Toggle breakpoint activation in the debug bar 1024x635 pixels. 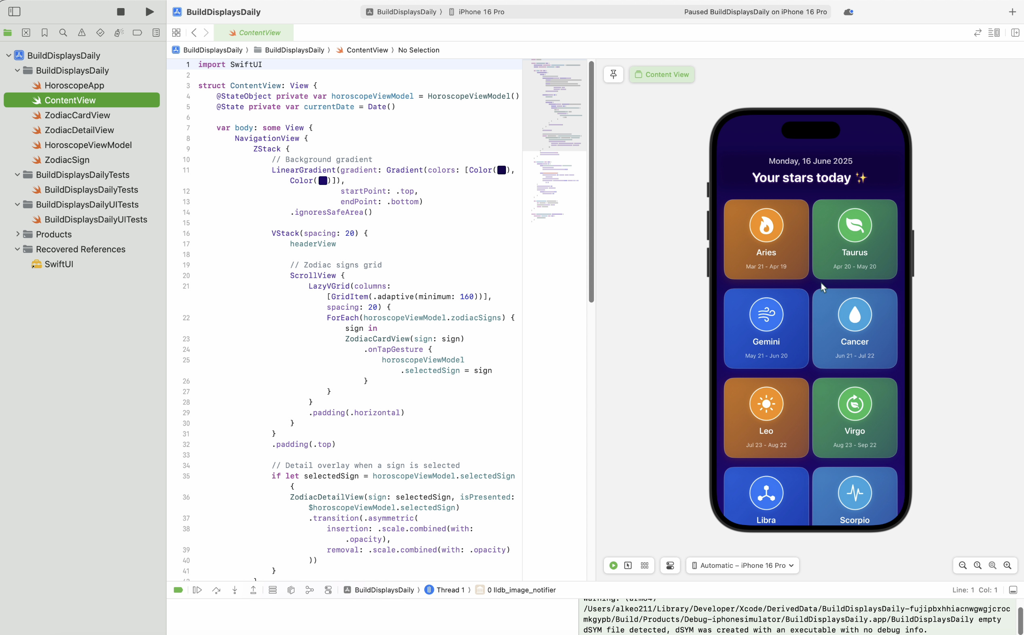point(178,590)
